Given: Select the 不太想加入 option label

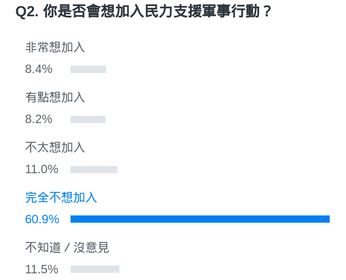Looking at the screenshot, I should pyautogui.click(x=55, y=147).
